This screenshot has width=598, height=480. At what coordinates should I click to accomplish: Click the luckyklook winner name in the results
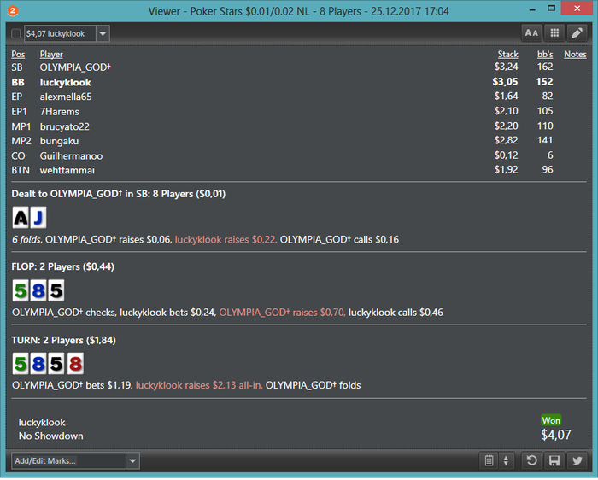pos(42,422)
